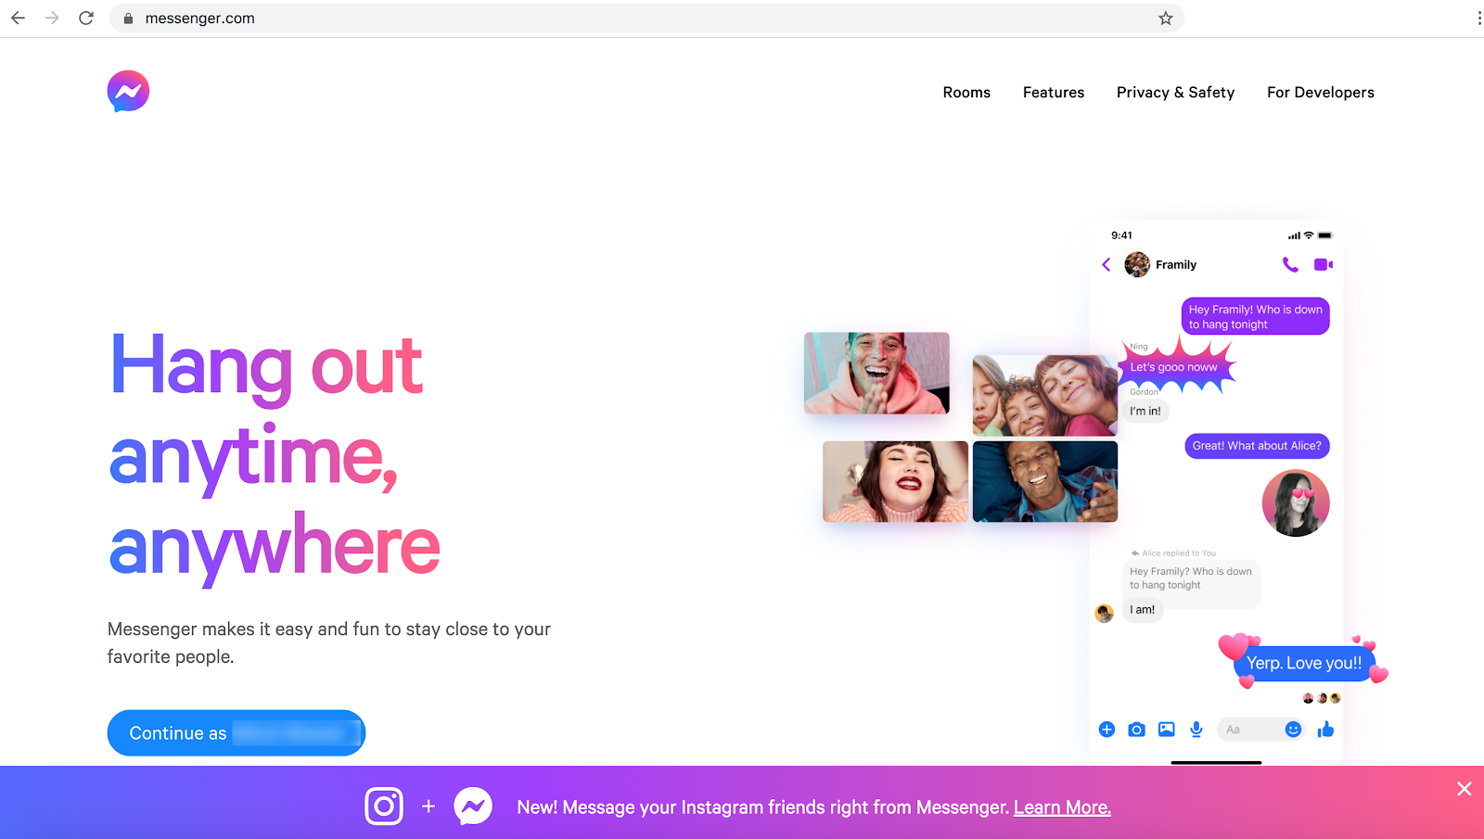The image size is (1484, 839).
Task: Click the thumbs-up like icon
Action: [x=1325, y=730]
